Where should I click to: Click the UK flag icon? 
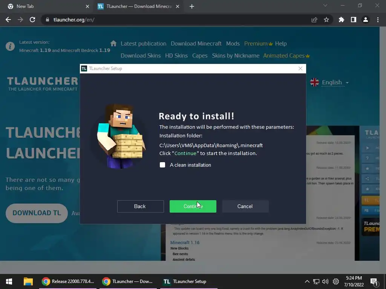pos(315,82)
